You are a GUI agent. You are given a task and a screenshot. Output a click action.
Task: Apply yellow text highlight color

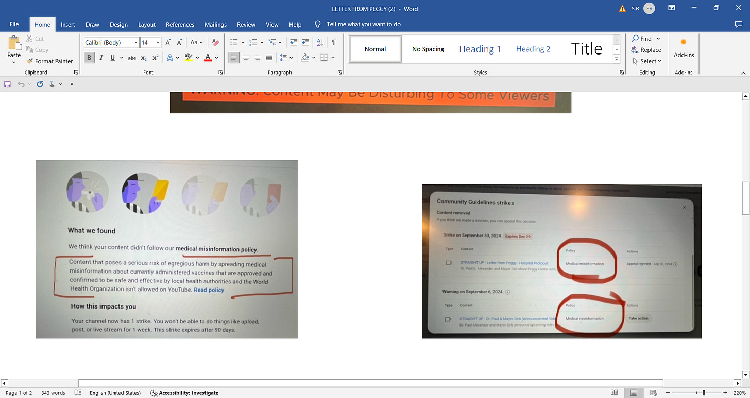click(x=189, y=58)
